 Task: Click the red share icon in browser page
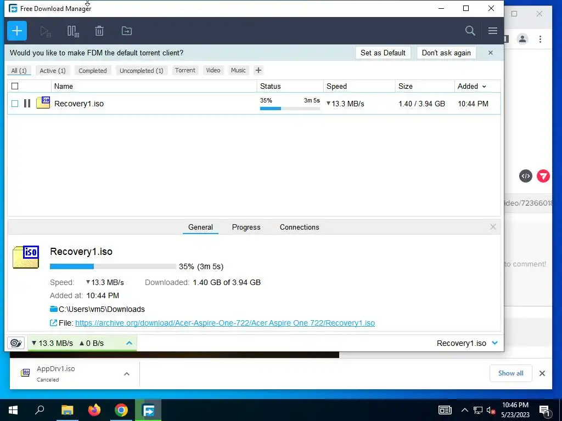coord(543,176)
